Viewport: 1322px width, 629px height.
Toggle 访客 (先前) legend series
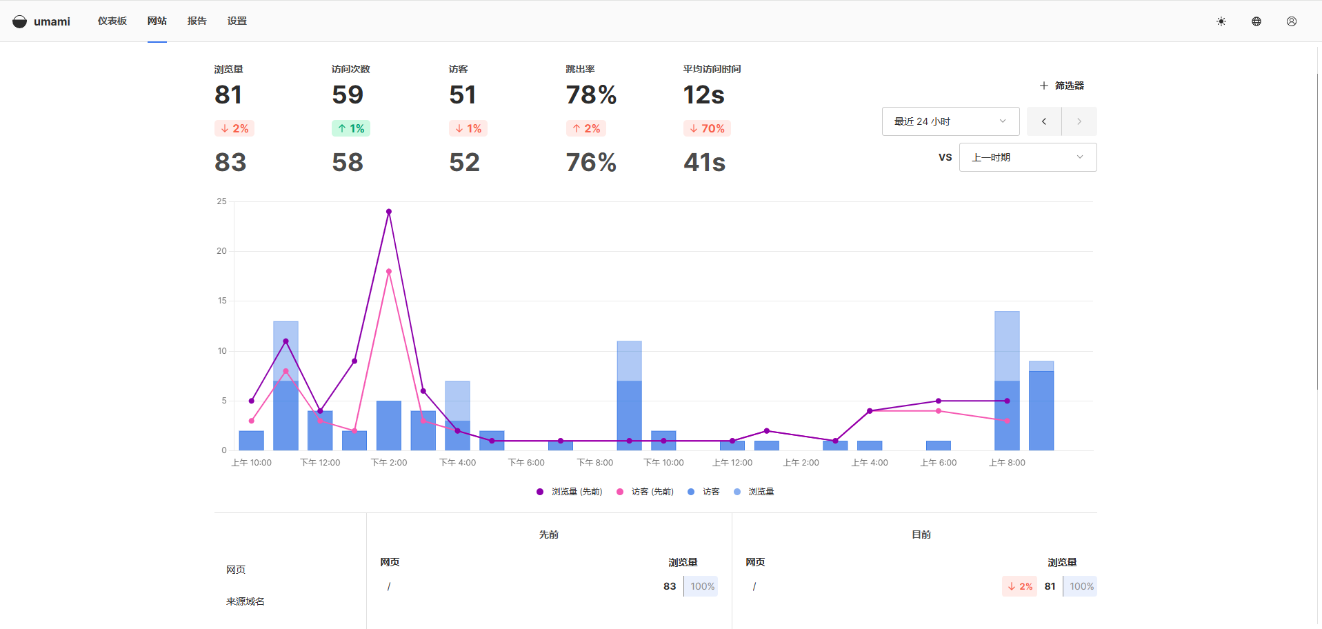pos(645,492)
